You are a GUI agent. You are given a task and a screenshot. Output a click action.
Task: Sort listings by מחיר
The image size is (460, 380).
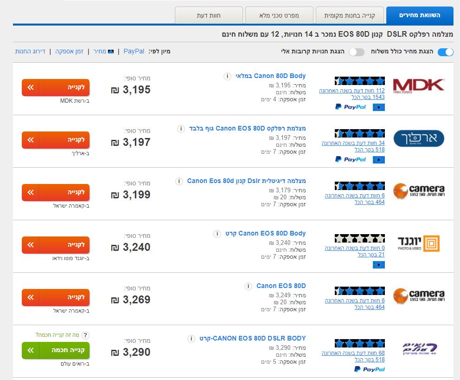click(x=99, y=52)
